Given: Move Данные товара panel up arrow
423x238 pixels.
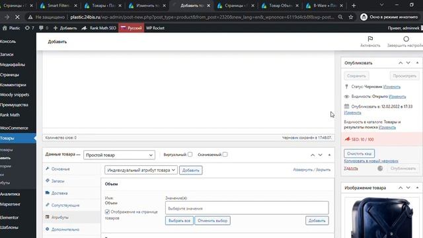Looking at the screenshot, I should tap(313, 155).
